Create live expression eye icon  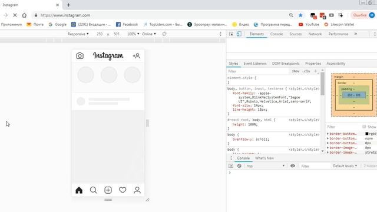coord(293,166)
